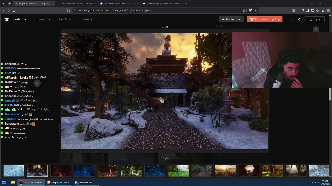This screenshot has width=332, height=186.
Task: Select the second highlighted temple thumbnail
Action: [37, 171]
